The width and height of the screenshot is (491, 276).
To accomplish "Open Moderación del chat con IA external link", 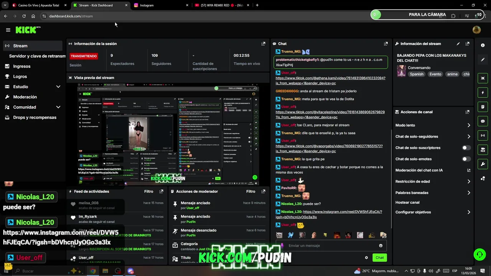I will (x=469, y=170).
